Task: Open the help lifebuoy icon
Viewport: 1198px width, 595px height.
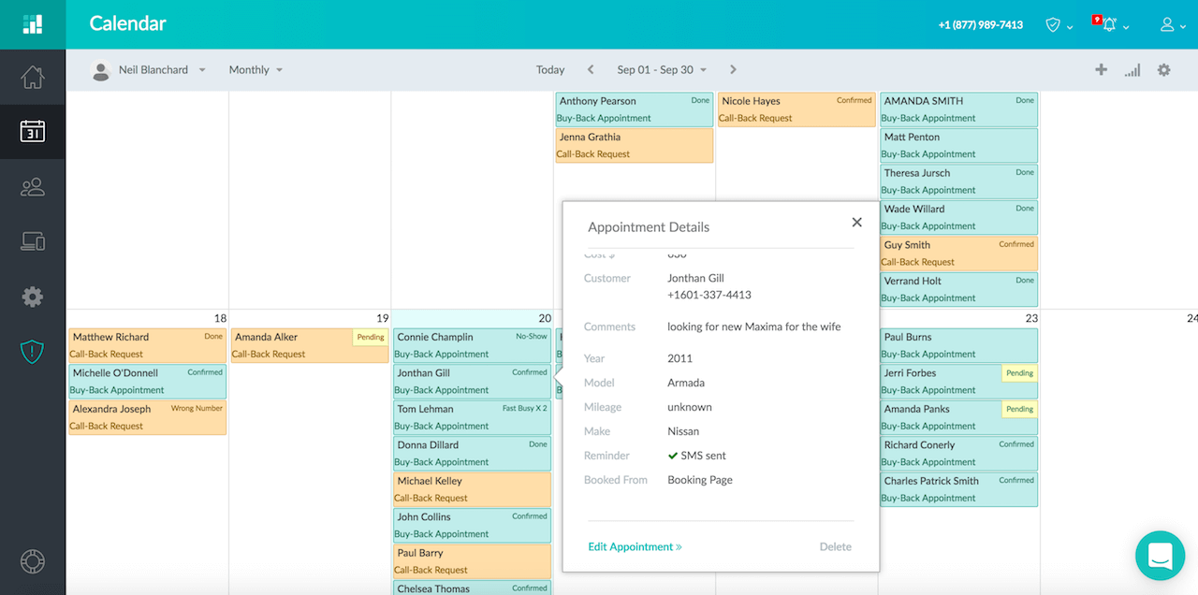Action: [x=33, y=561]
